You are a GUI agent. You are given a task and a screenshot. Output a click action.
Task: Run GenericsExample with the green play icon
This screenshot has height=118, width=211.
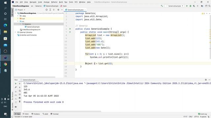pyautogui.click(x=187, y=6)
